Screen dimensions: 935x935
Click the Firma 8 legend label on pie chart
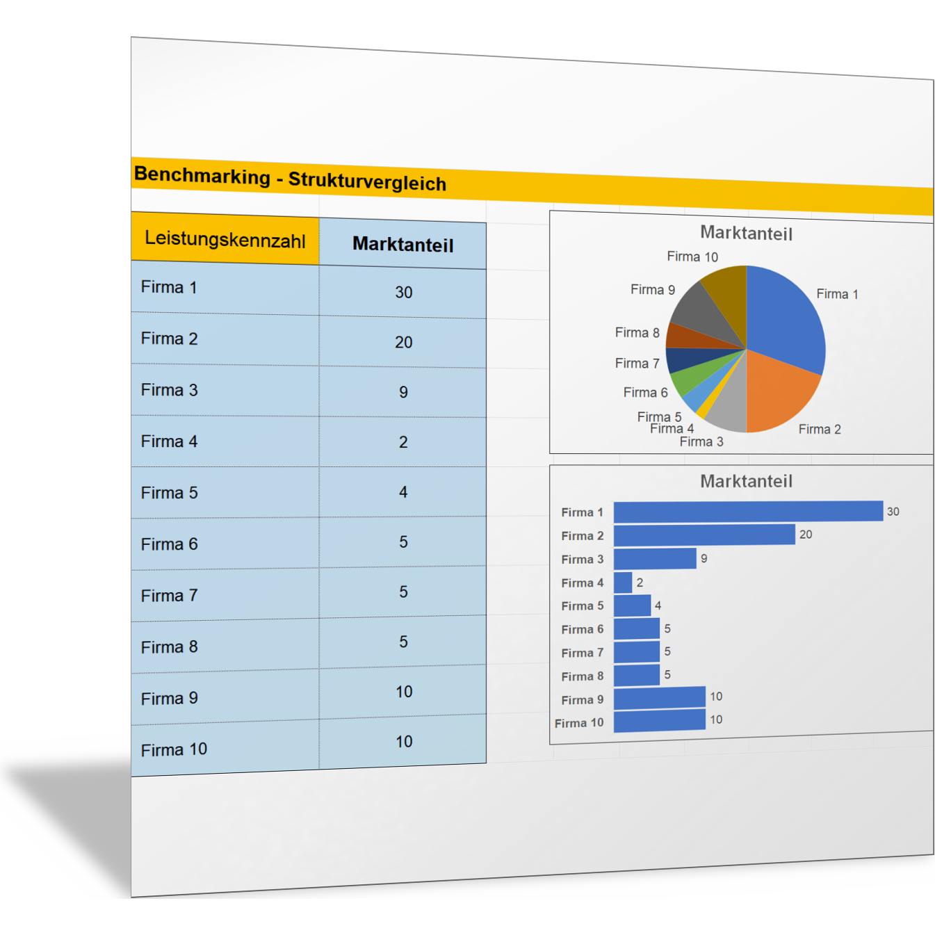(637, 333)
